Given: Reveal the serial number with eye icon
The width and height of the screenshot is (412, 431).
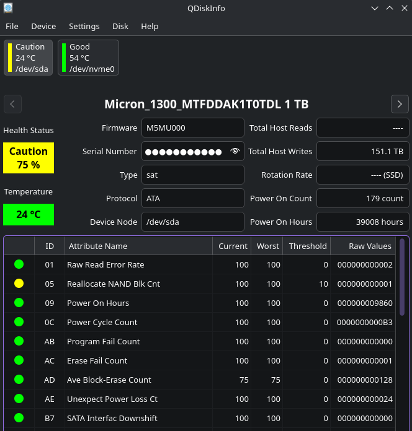Looking at the screenshot, I should [235, 151].
